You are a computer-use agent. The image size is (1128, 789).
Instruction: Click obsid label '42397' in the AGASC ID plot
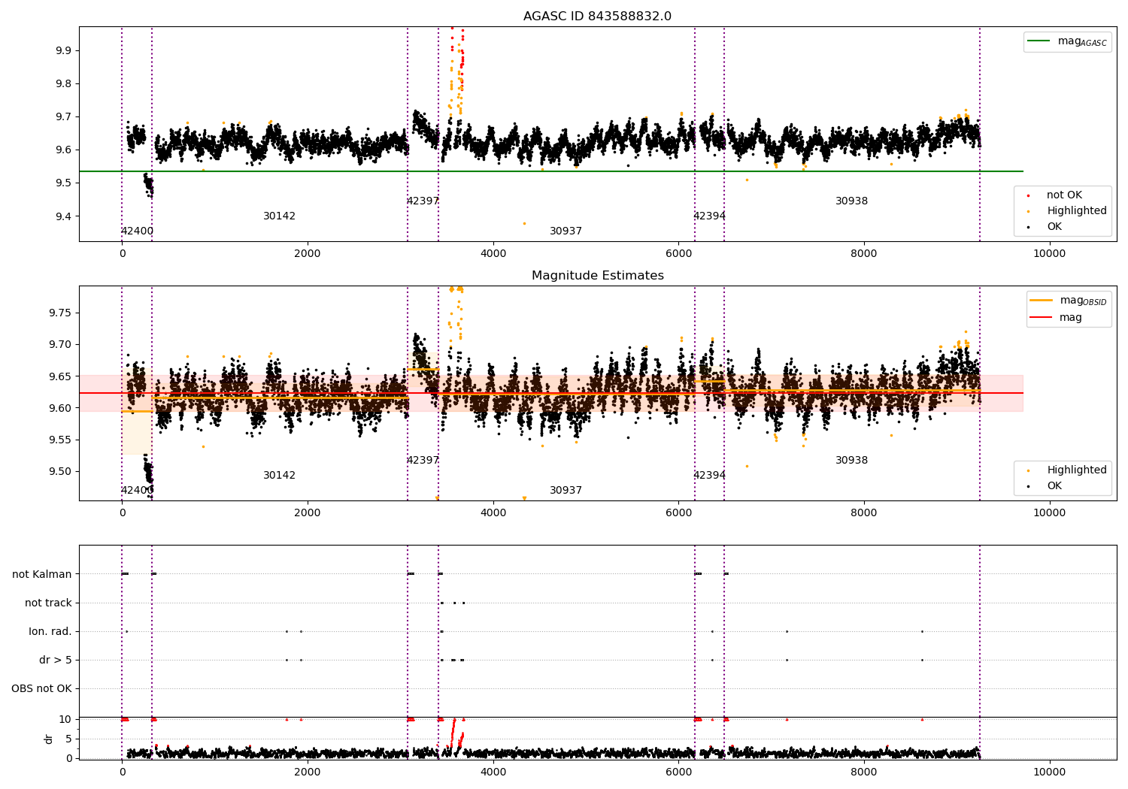click(x=423, y=201)
